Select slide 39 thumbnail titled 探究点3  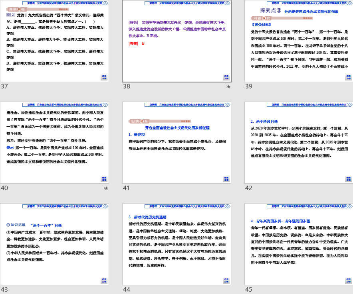pyautogui.click(x=299, y=41)
